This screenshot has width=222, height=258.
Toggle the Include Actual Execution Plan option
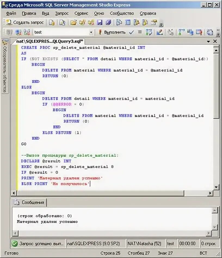(181, 32)
